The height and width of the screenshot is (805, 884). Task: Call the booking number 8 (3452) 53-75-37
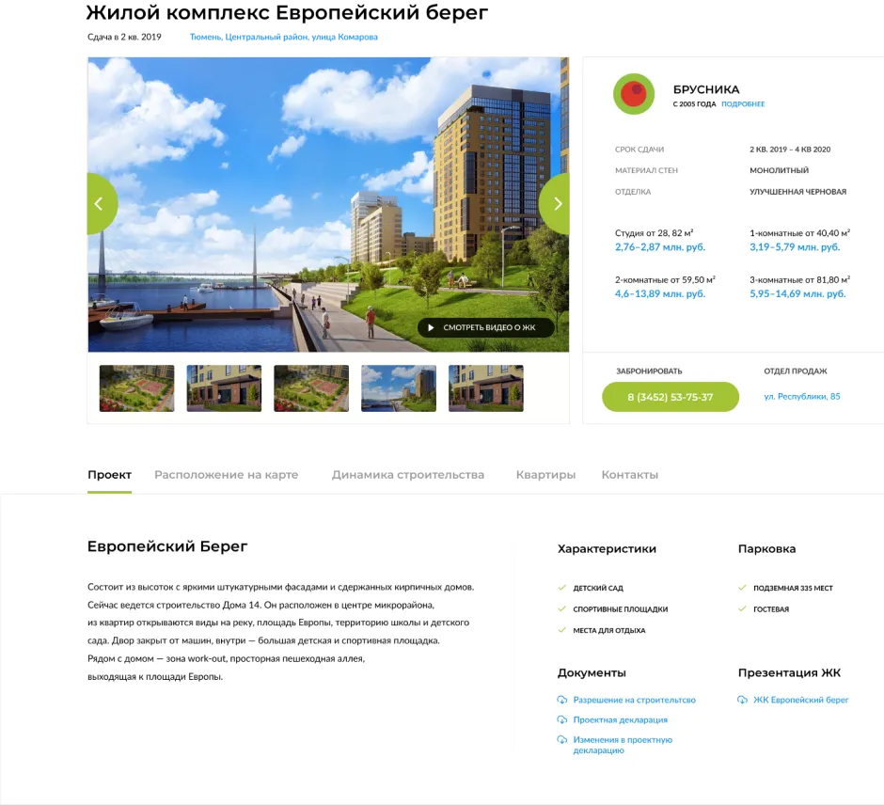[670, 397]
